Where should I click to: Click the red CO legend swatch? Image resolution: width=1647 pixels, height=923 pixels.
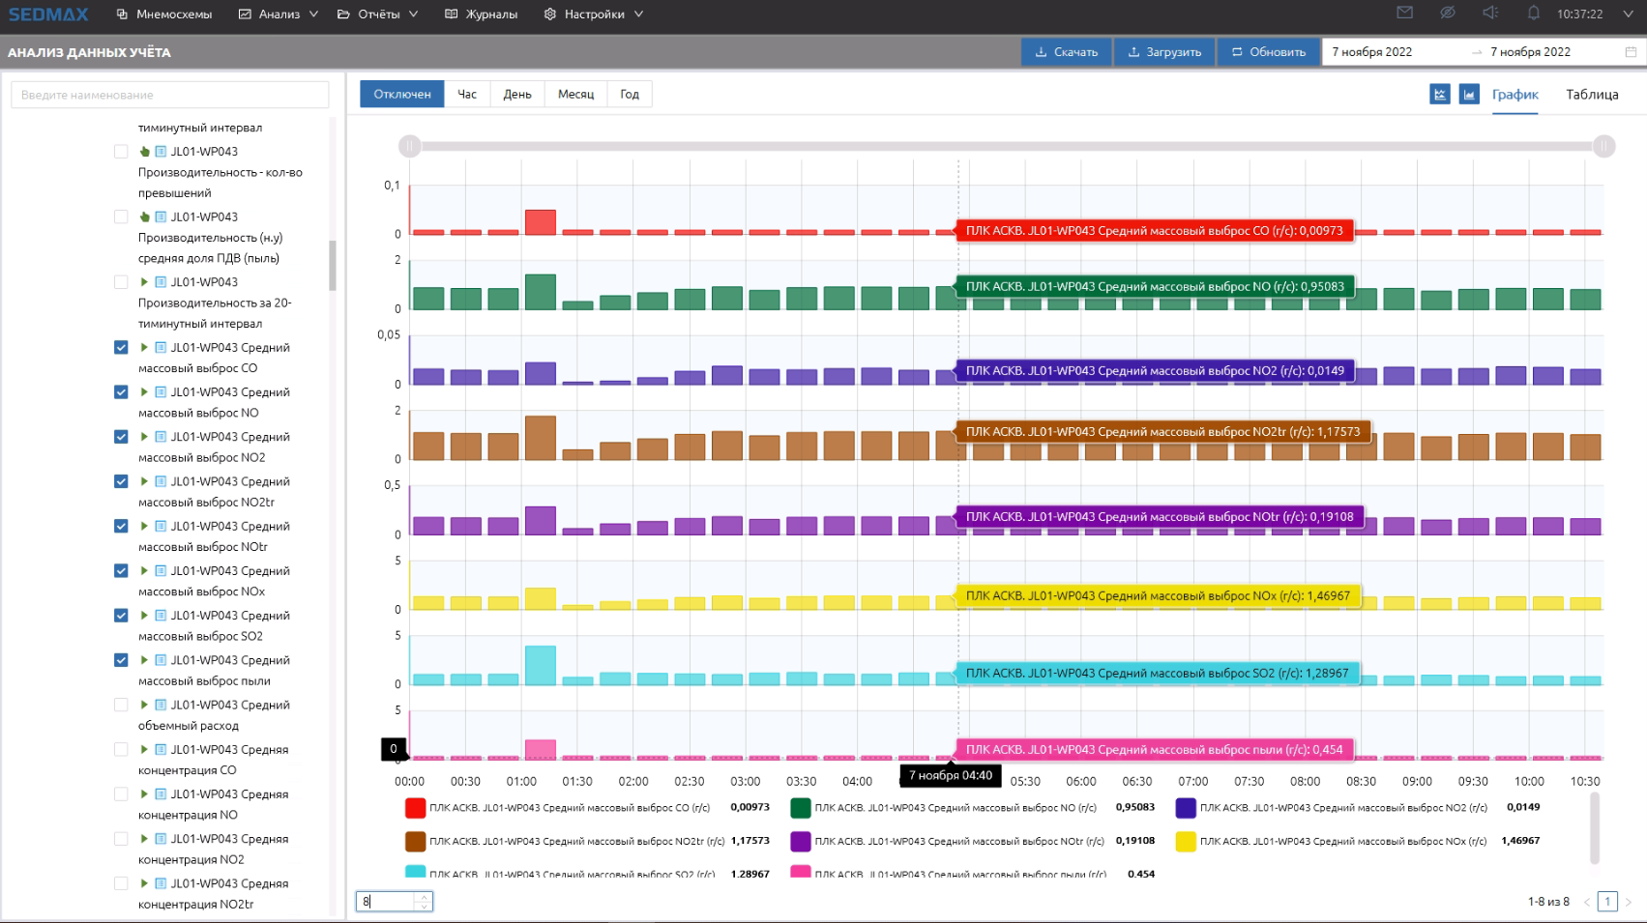click(415, 808)
